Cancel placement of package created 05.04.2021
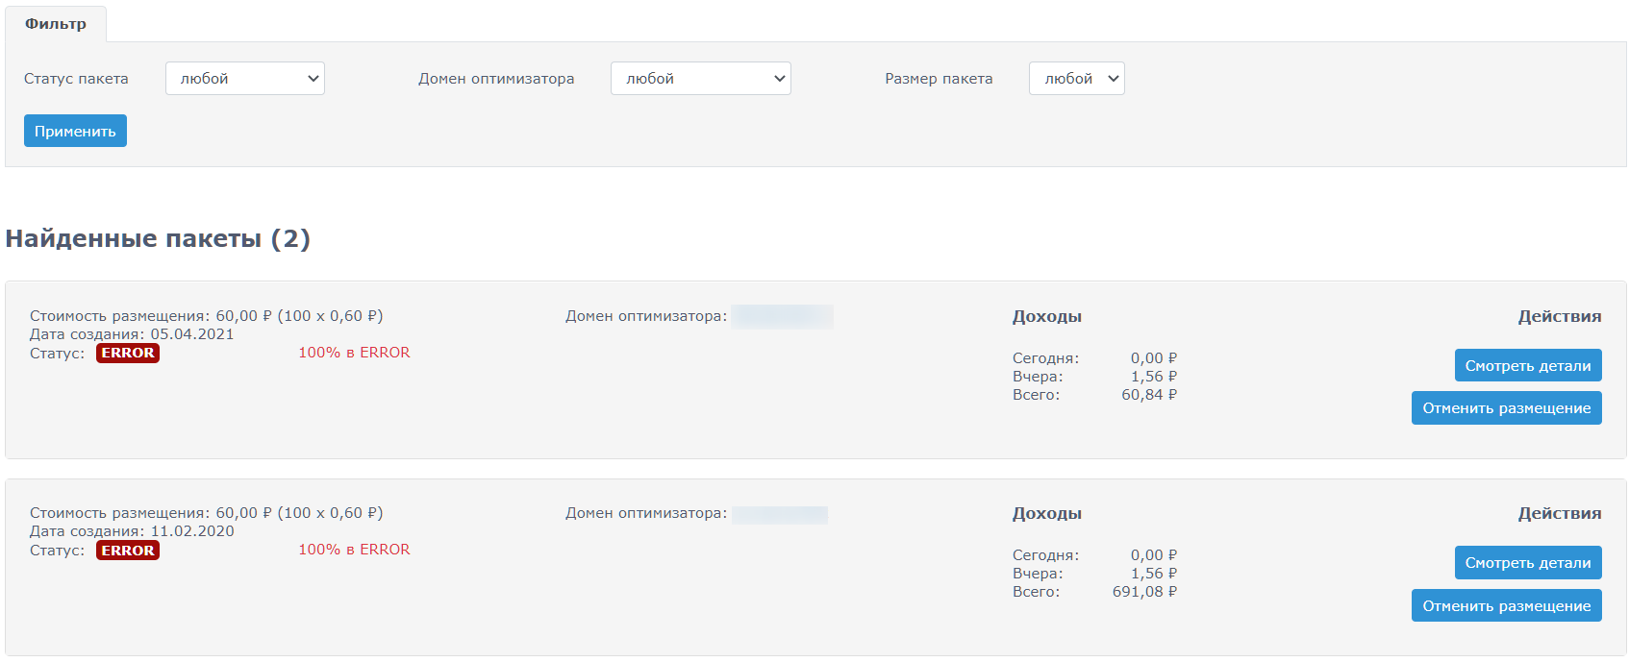This screenshot has height=662, width=1629. 1507,407
